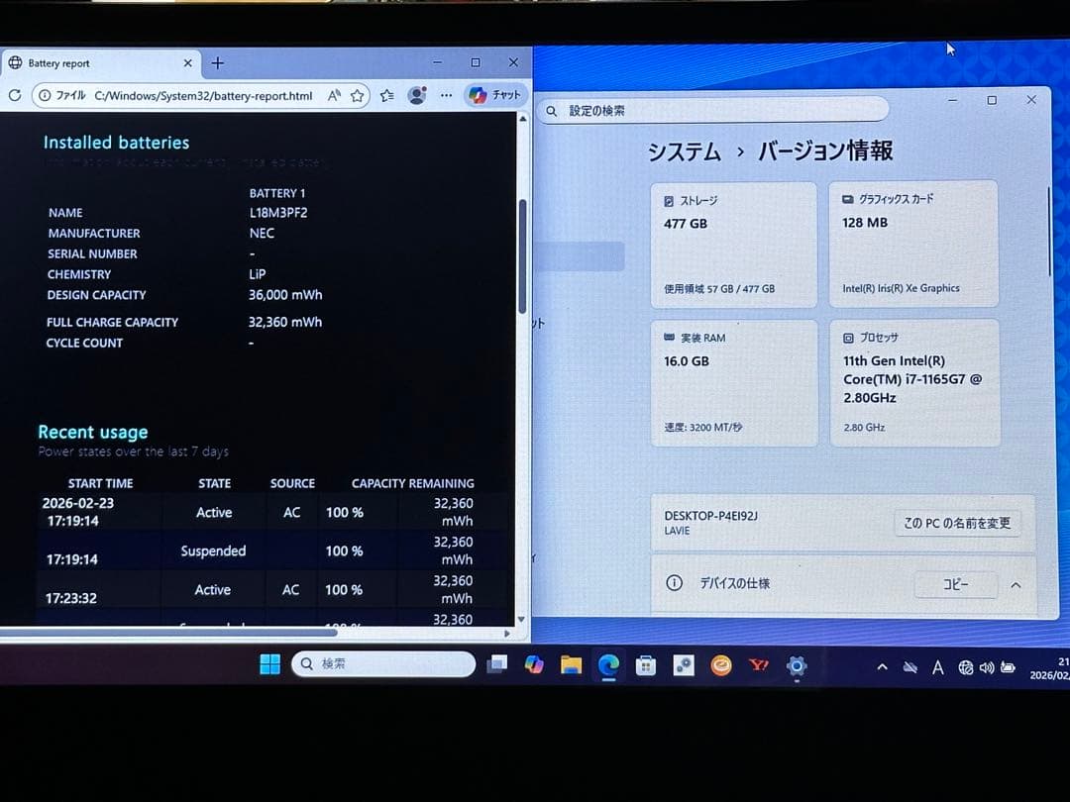
Task: Open Microsoft Store from the taskbar
Action: point(646,665)
